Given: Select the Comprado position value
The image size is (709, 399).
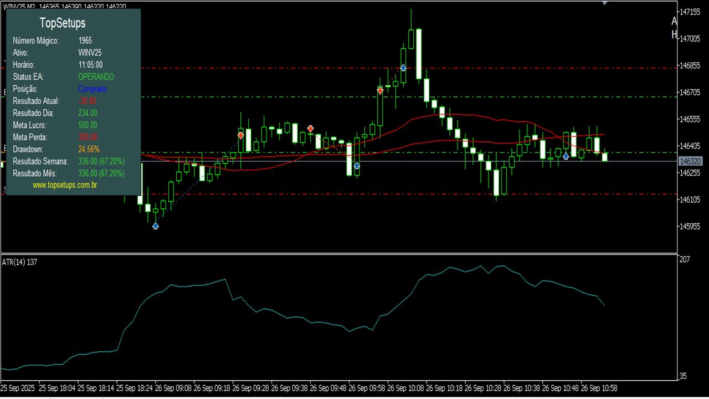Looking at the screenshot, I should point(93,89).
